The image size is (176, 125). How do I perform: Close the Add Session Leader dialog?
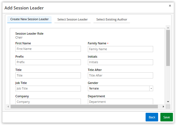[170, 6]
